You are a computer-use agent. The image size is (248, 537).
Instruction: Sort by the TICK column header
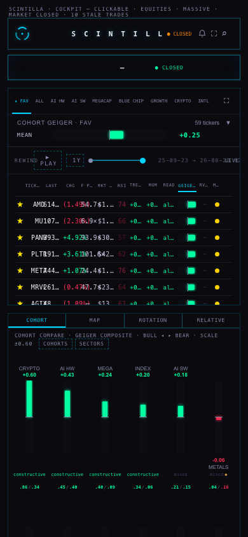click(32, 185)
